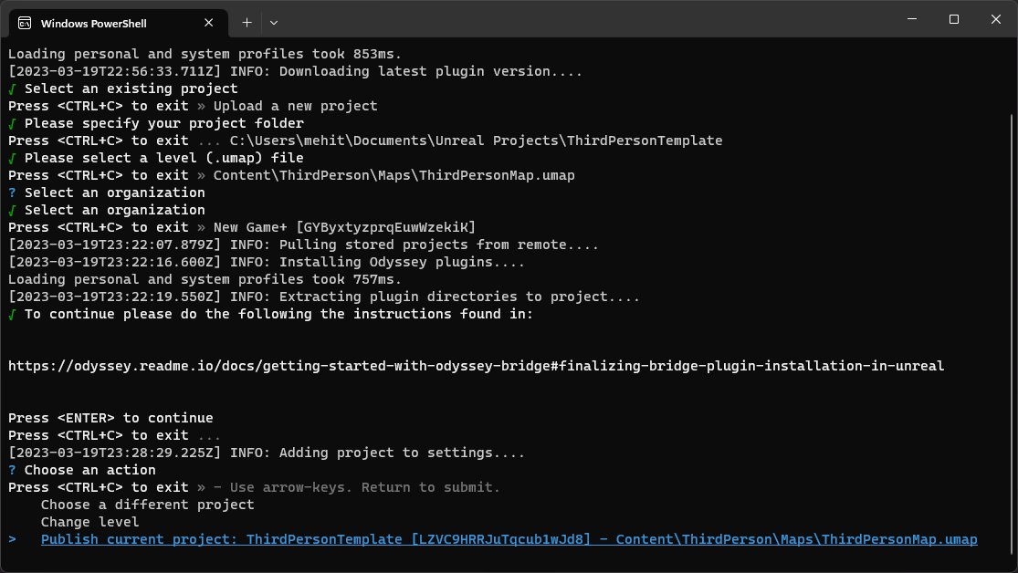Click 'Loading personal and system profiles took 853ms' line
The height and width of the screenshot is (573, 1018).
[x=205, y=55]
